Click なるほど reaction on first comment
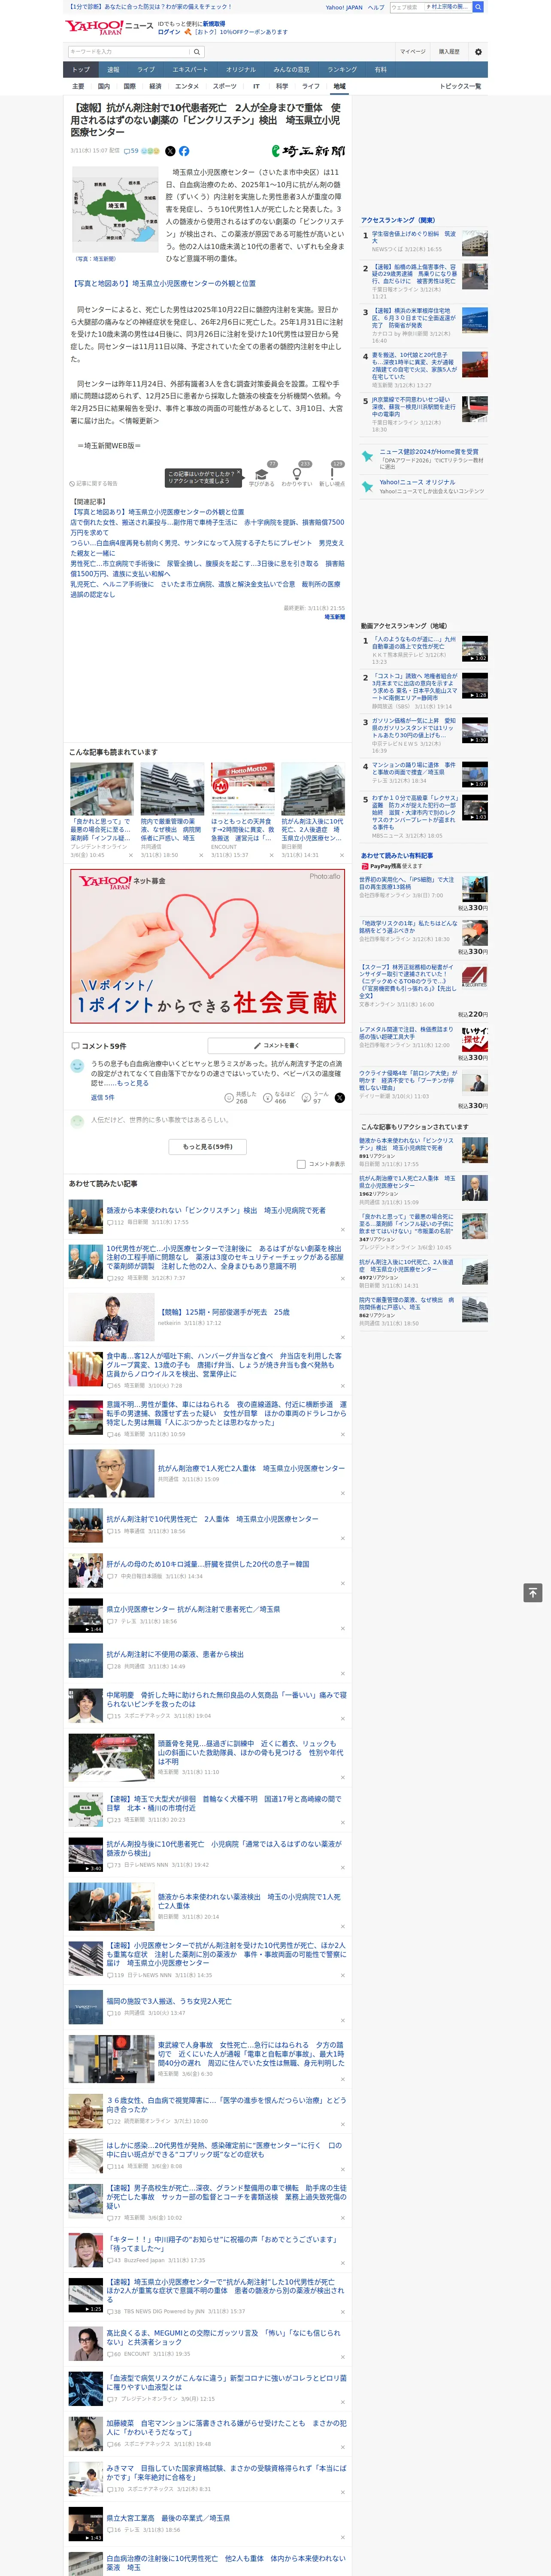 click(x=279, y=1097)
